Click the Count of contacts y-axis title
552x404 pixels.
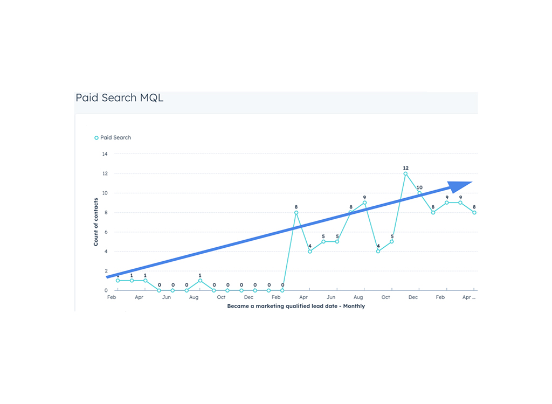[96, 222]
